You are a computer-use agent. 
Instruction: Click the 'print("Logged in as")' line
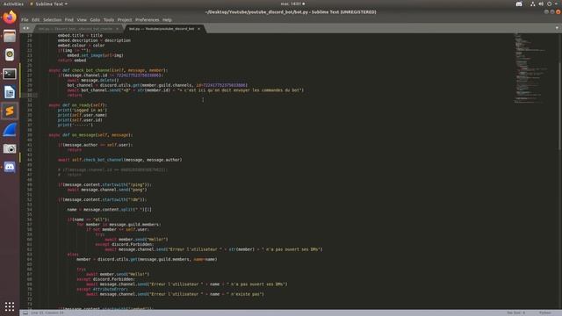pyautogui.click(x=83, y=110)
